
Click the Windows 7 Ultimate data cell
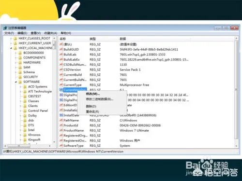pos(134,130)
